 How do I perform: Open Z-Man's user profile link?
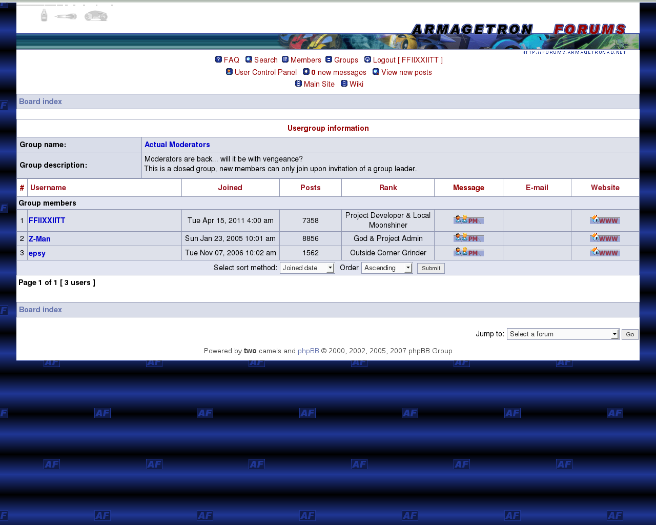(x=39, y=239)
